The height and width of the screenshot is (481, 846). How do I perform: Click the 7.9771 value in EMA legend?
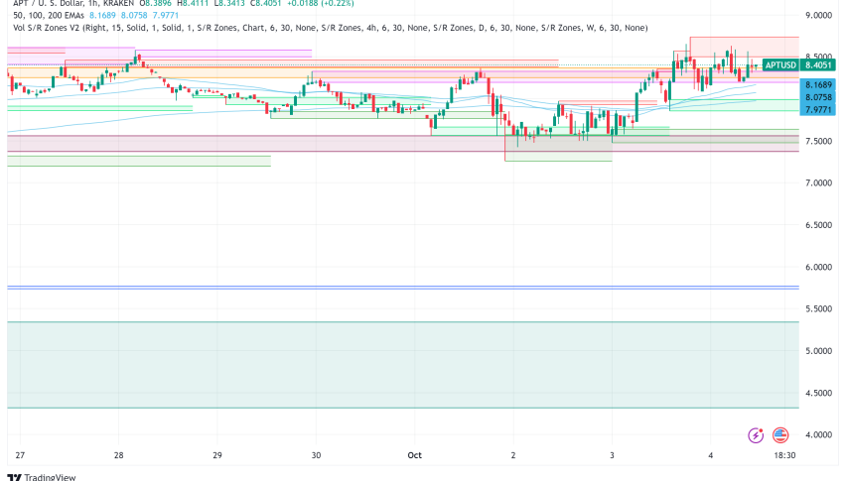tap(165, 15)
